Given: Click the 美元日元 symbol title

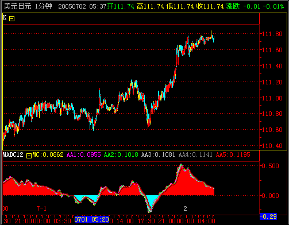Looking at the screenshot, I should pyautogui.click(x=17, y=6).
